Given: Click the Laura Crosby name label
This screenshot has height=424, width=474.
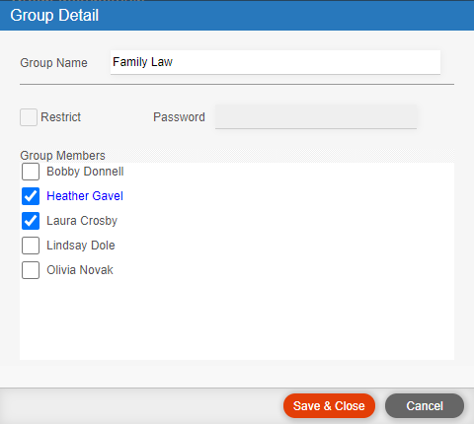Looking at the screenshot, I should click(x=82, y=221).
